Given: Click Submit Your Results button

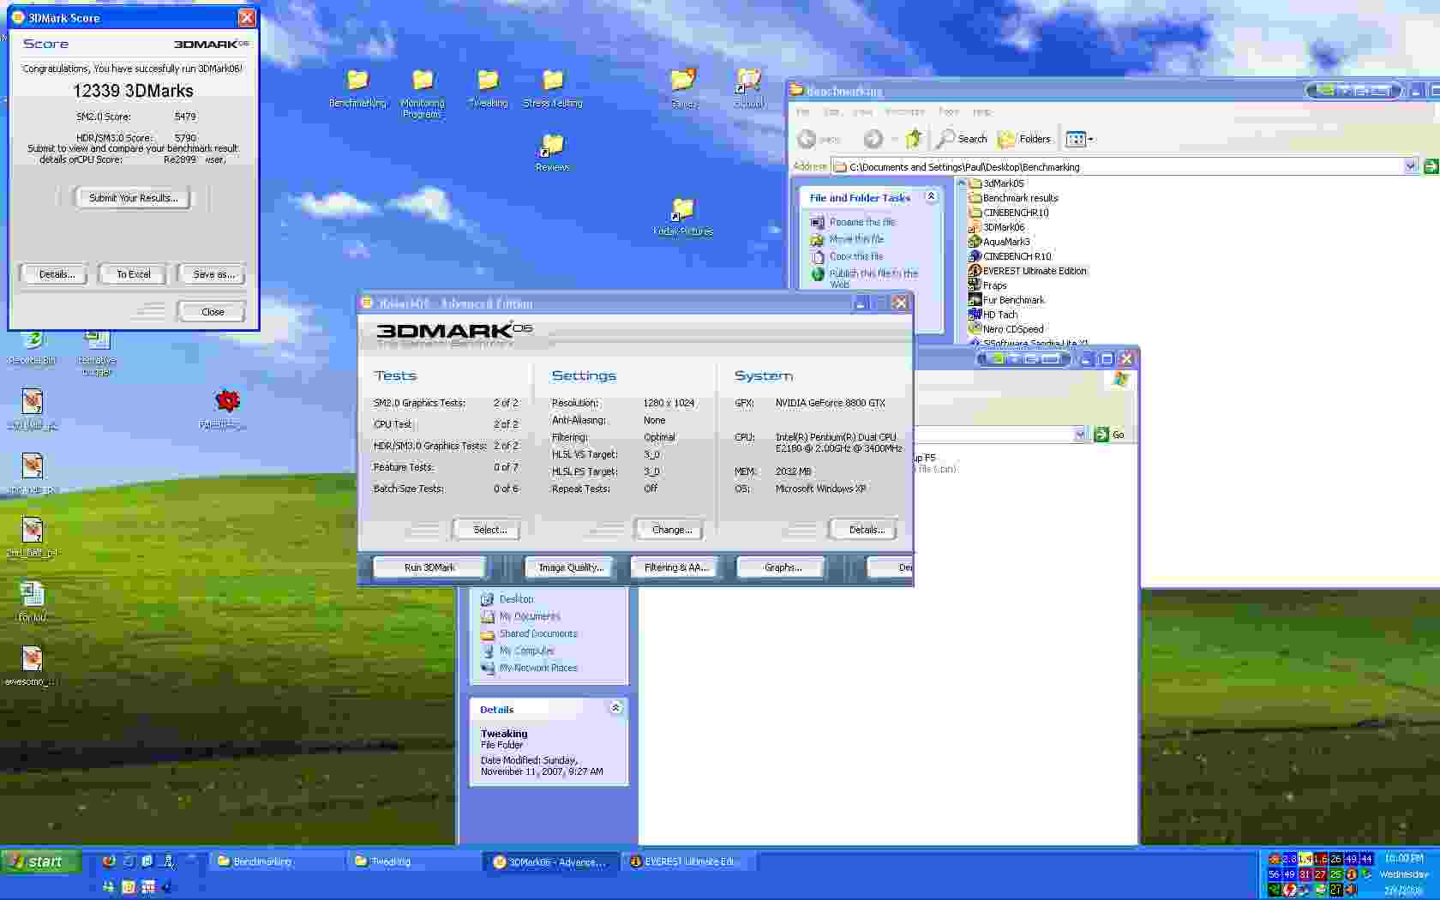Looking at the screenshot, I should tap(133, 198).
